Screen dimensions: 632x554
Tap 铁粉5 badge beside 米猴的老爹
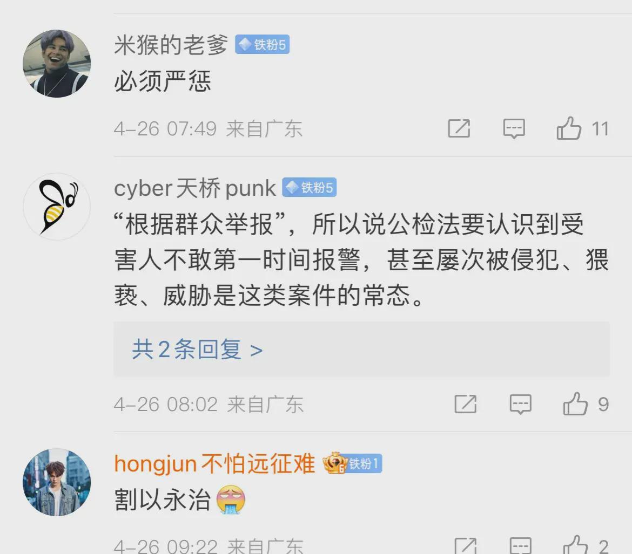[263, 44]
